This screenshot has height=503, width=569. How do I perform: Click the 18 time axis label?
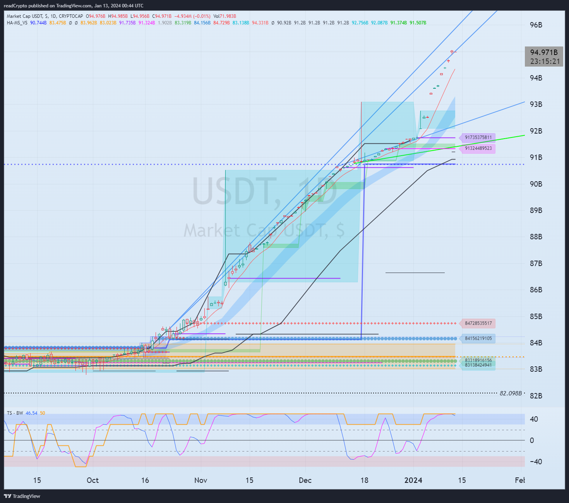364,480
